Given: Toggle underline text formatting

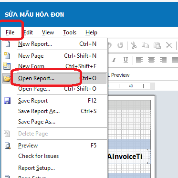Looking at the screenshot, I should (126, 60).
